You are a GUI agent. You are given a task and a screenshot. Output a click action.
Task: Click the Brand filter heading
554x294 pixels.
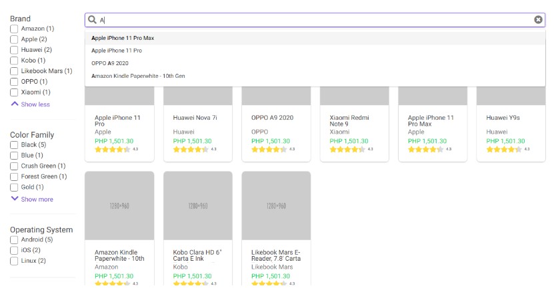20,19
